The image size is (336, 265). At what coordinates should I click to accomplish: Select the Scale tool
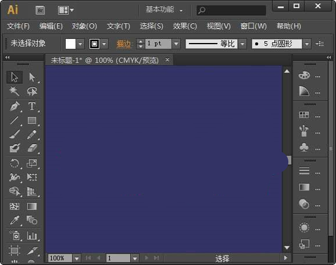coord(32,163)
